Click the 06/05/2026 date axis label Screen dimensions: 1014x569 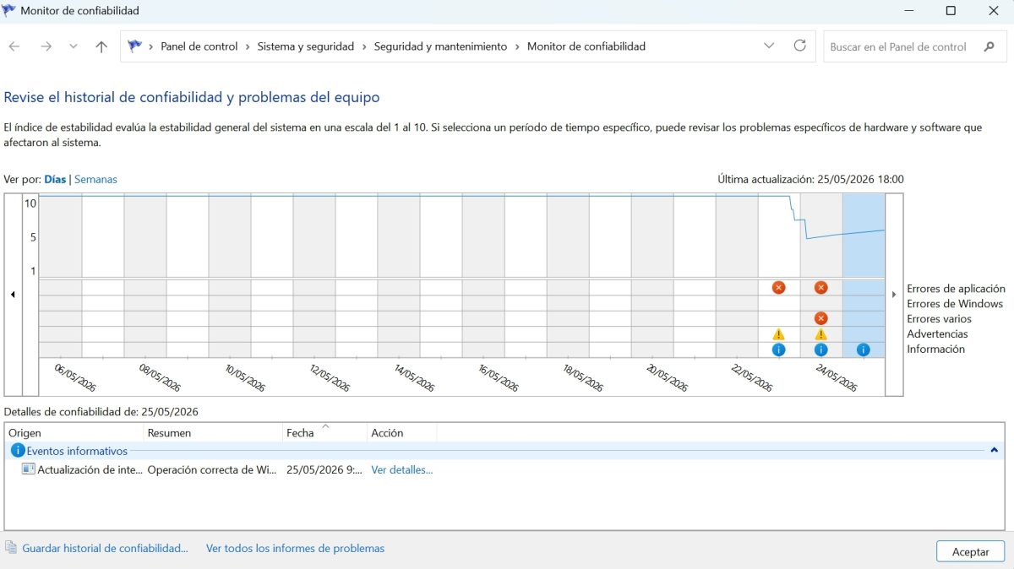click(x=75, y=377)
